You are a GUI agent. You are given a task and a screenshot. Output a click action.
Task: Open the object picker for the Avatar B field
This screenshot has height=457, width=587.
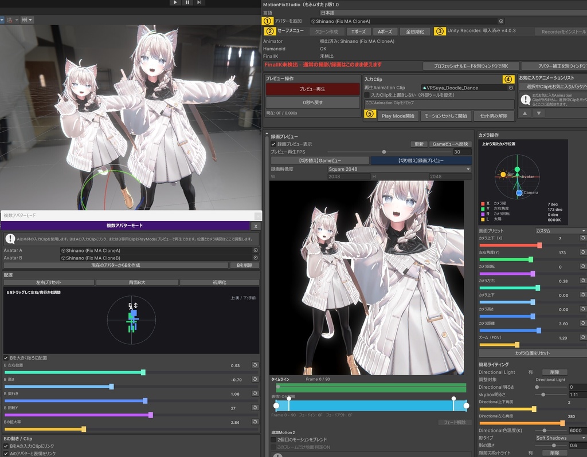click(256, 258)
